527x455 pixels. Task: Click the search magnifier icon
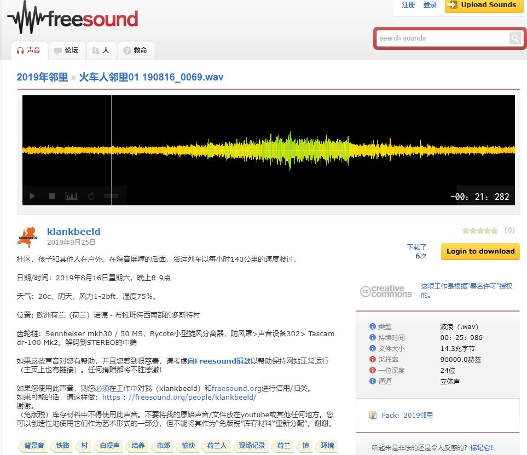pyautogui.click(x=514, y=38)
